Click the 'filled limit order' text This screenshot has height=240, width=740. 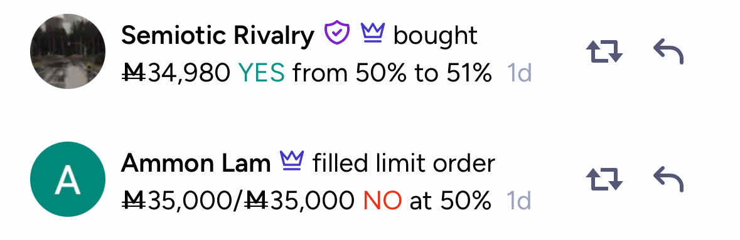tap(404, 163)
